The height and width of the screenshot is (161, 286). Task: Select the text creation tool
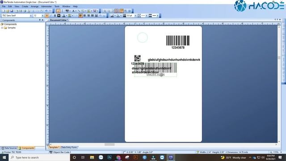point(73,11)
